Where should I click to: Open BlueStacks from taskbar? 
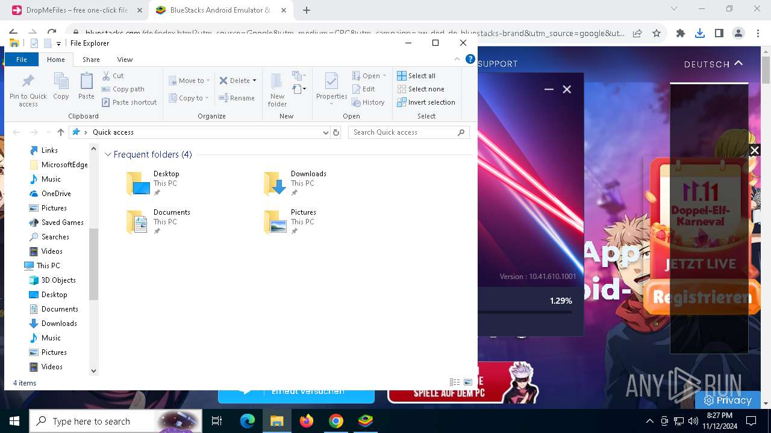click(366, 421)
